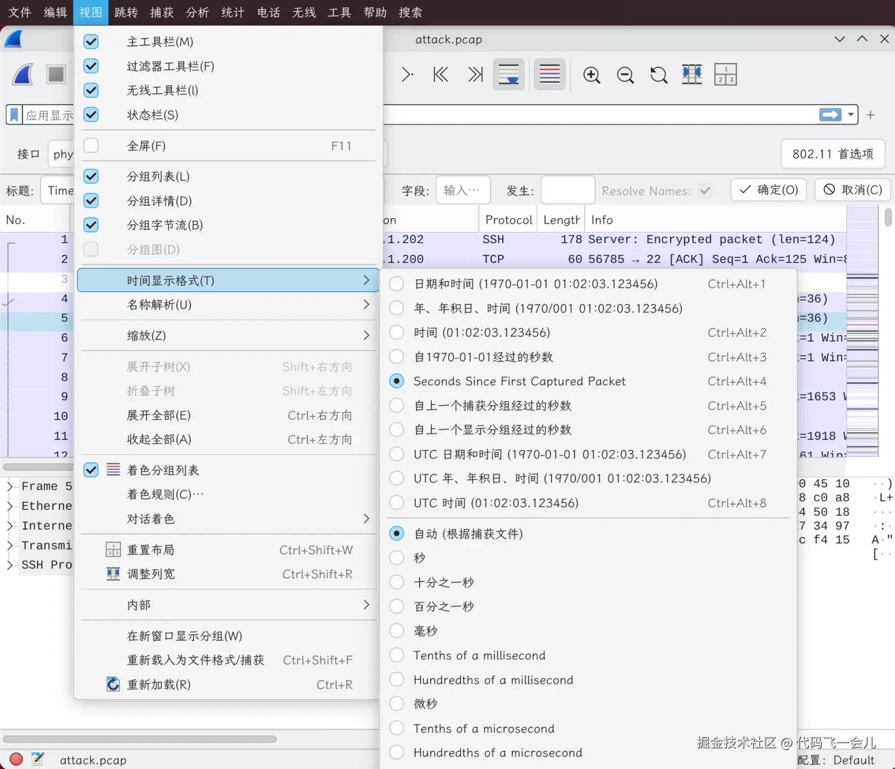Open the display filter history dropdown
Image resolution: width=895 pixels, height=769 pixels.
click(x=851, y=115)
